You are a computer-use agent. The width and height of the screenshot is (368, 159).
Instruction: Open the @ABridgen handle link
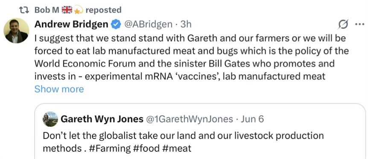pos(148,24)
